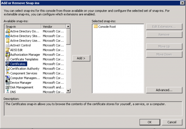Screen dimensions: 186x129
Task: Dismiss the dialog with Cancel
Action: pos(172,122)
